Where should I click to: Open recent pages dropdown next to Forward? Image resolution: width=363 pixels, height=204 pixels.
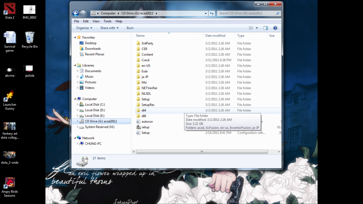click(x=88, y=14)
